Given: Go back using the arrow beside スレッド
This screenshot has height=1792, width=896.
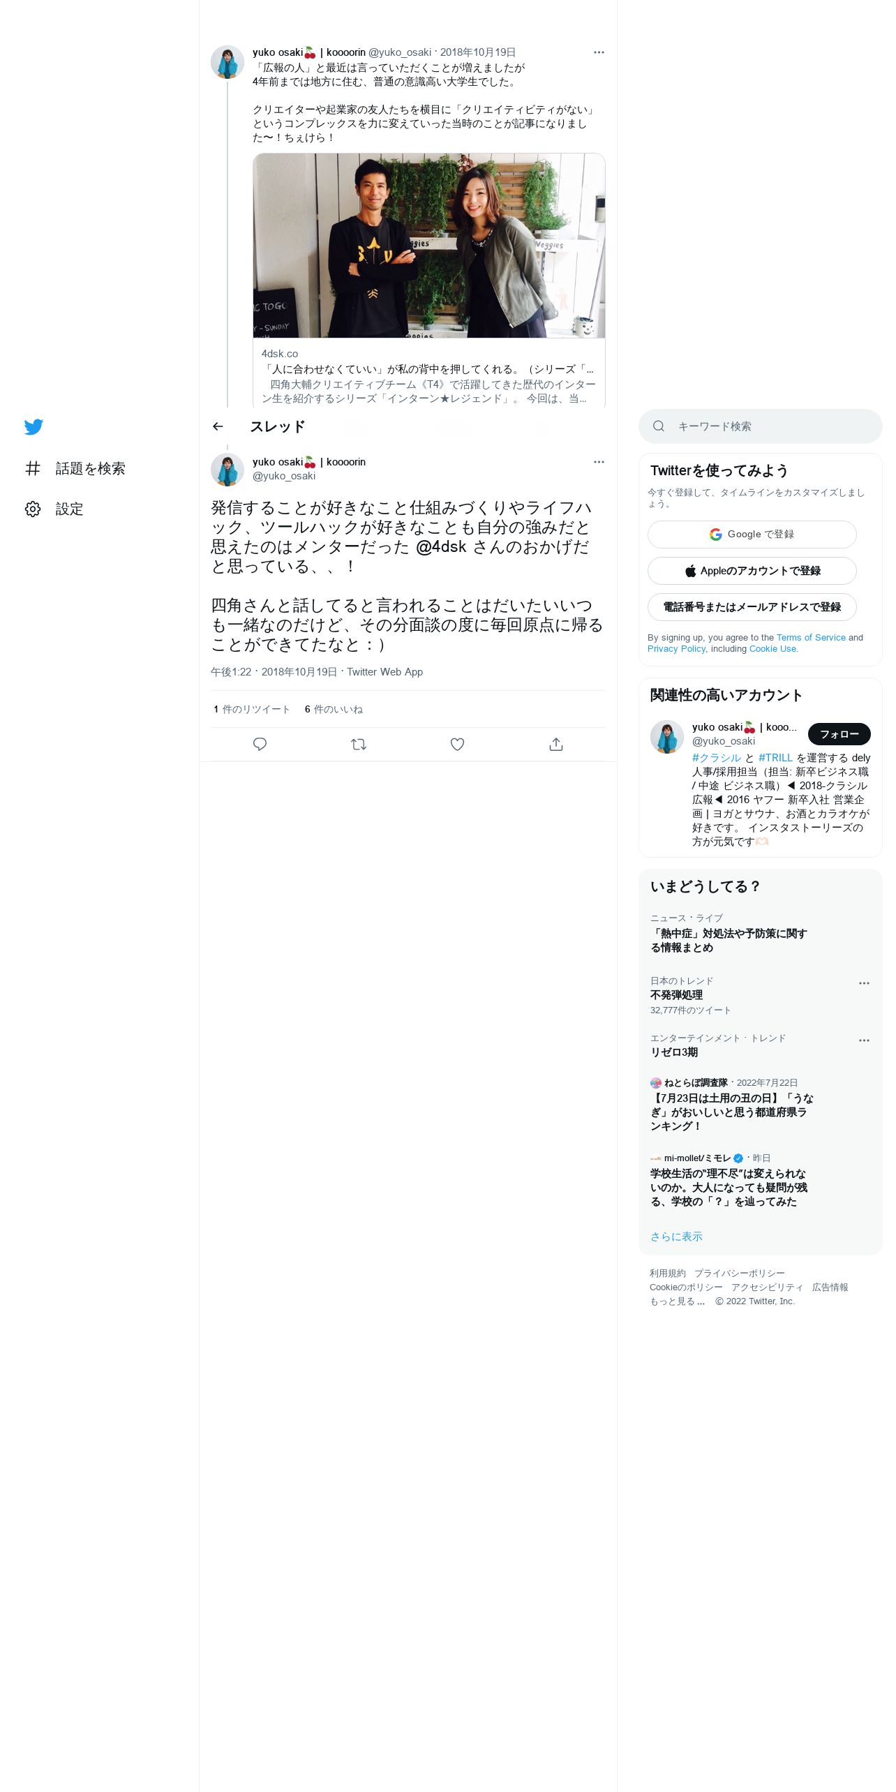Looking at the screenshot, I should (218, 426).
